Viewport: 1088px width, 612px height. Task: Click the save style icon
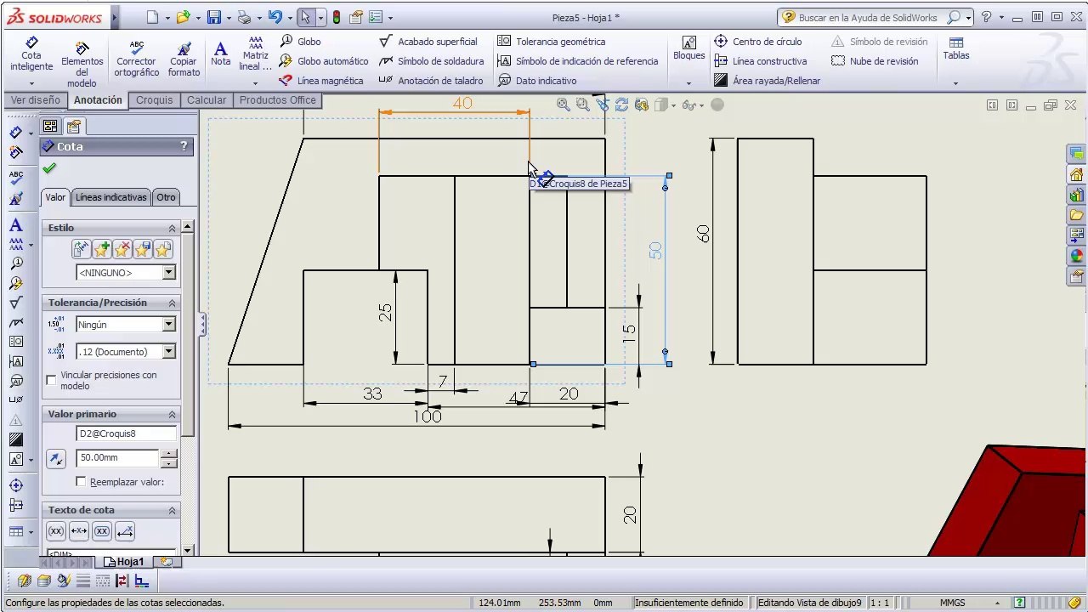tap(143, 249)
